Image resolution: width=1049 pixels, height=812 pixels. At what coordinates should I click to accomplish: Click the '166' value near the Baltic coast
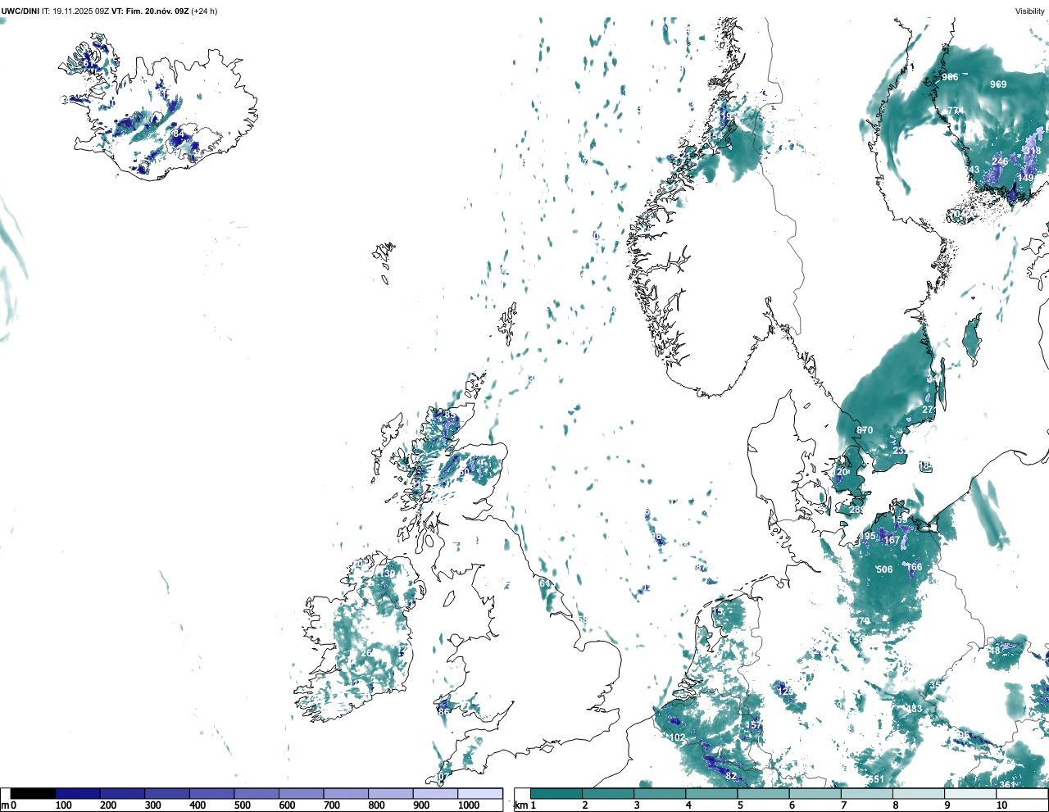coord(915,567)
